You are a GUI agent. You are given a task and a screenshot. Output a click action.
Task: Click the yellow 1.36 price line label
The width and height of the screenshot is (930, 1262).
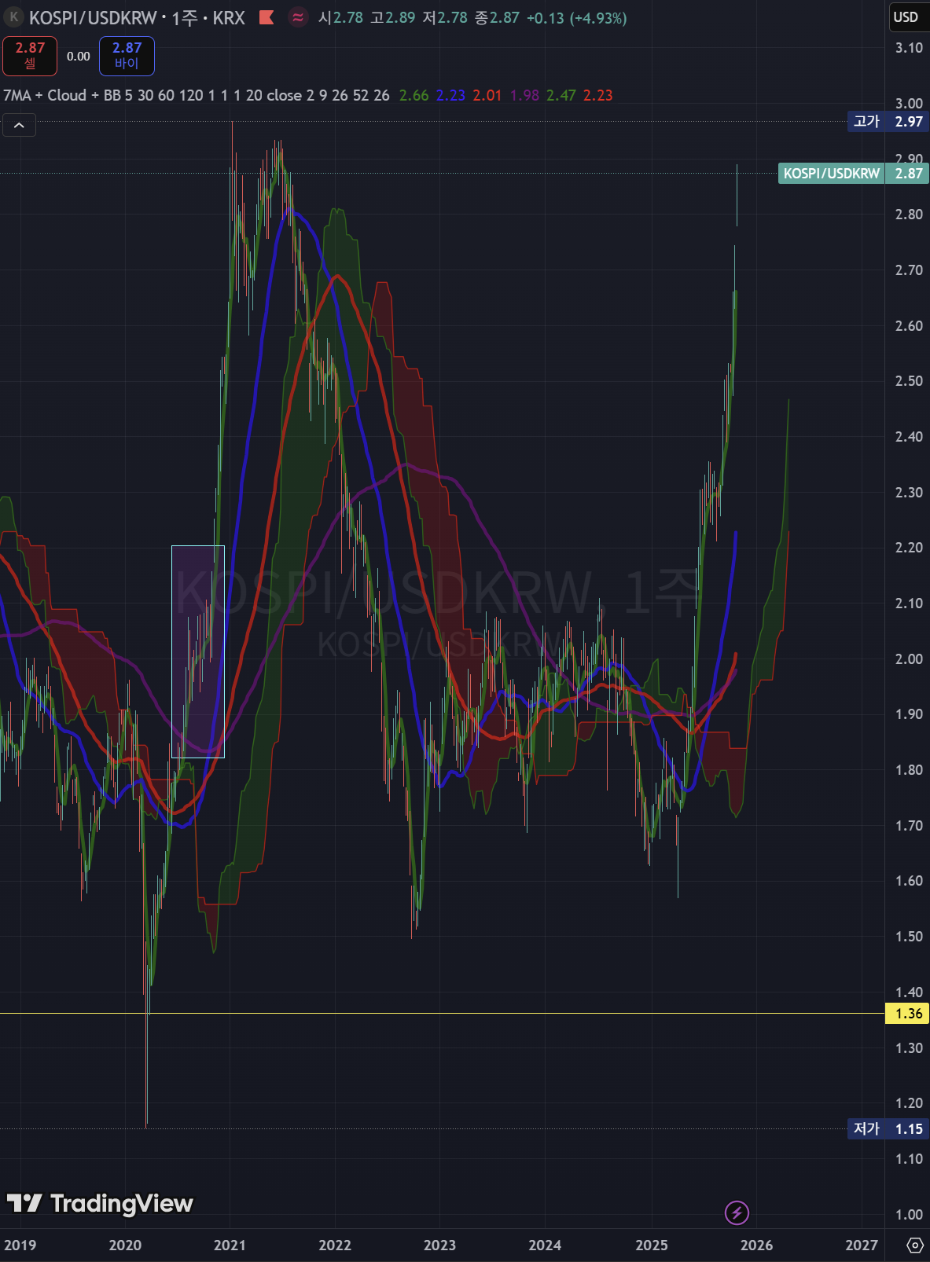[908, 1013]
